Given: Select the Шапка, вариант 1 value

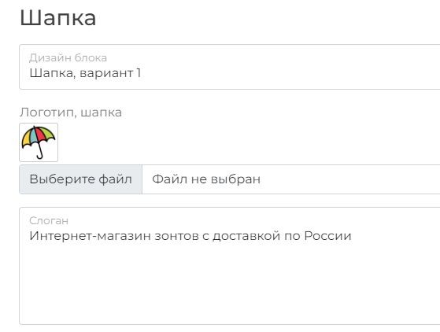Looking at the screenshot, I should [x=85, y=73].
